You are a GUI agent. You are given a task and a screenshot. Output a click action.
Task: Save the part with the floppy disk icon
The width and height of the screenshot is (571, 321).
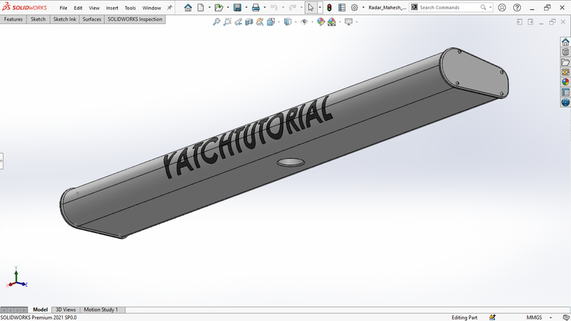click(x=238, y=7)
